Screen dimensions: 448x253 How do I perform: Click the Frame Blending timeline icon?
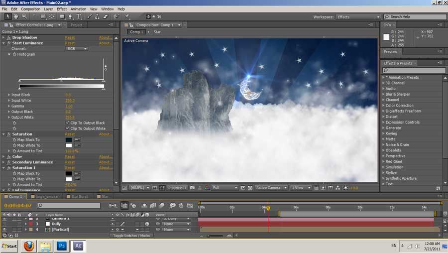click(x=153, y=206)
